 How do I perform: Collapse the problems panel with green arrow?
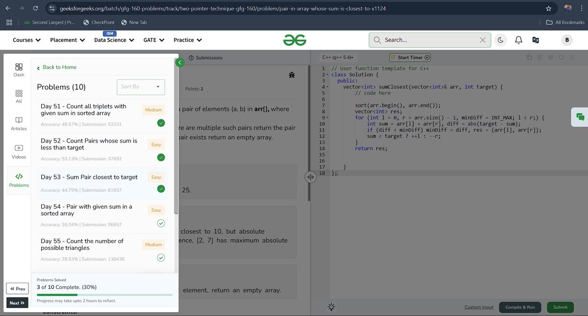pos(180,62)
